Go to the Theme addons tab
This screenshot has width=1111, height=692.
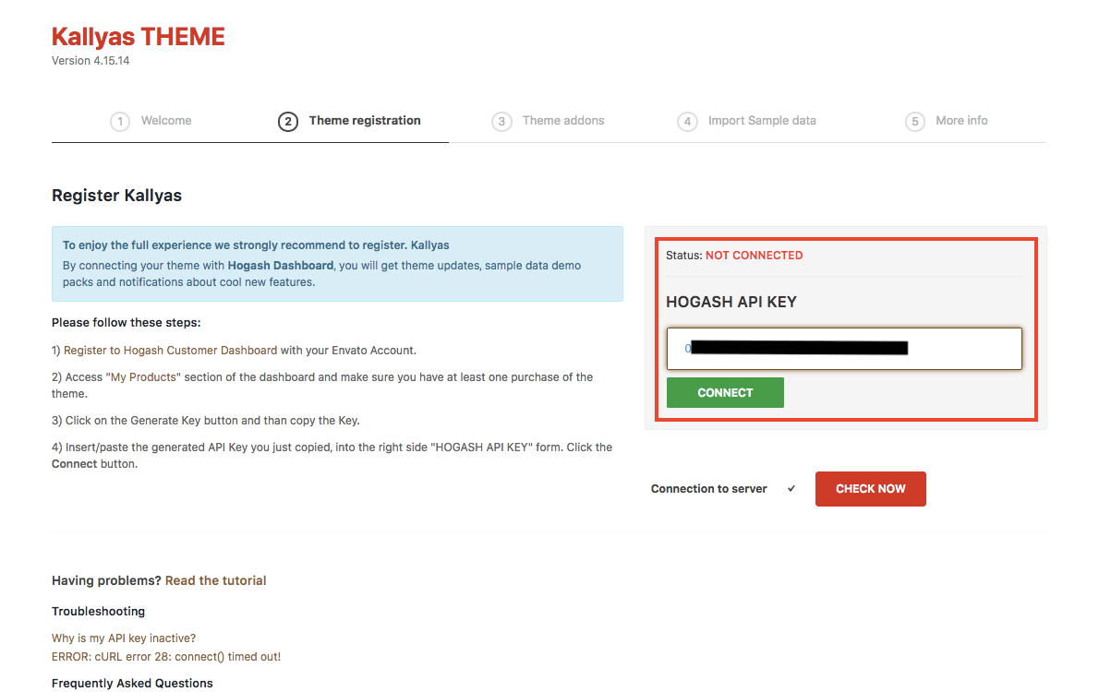pos(549,121)
